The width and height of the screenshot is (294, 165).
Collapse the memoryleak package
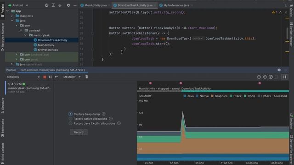click(26, 35)
